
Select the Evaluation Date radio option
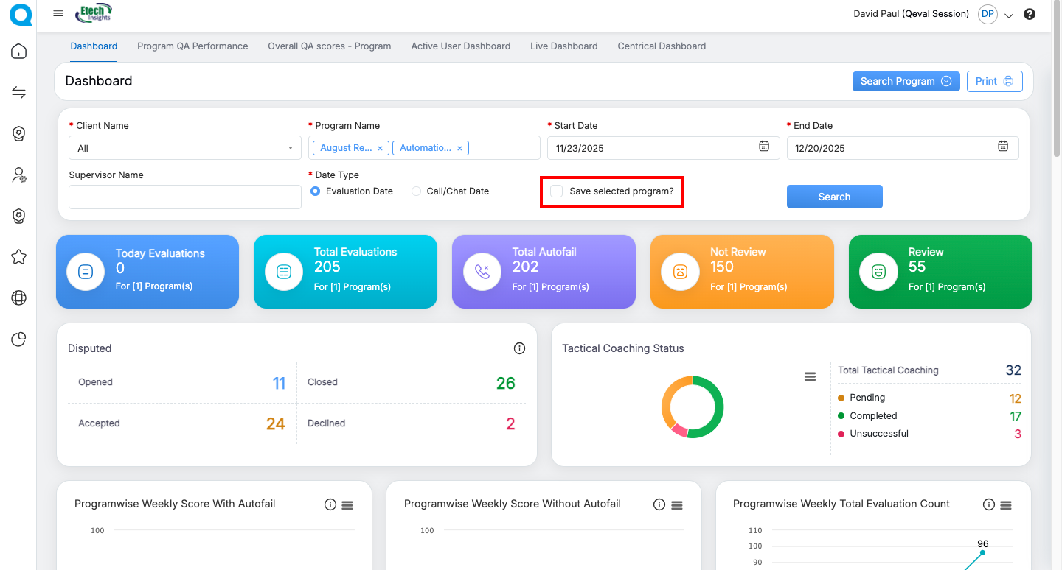pos(316,191)
